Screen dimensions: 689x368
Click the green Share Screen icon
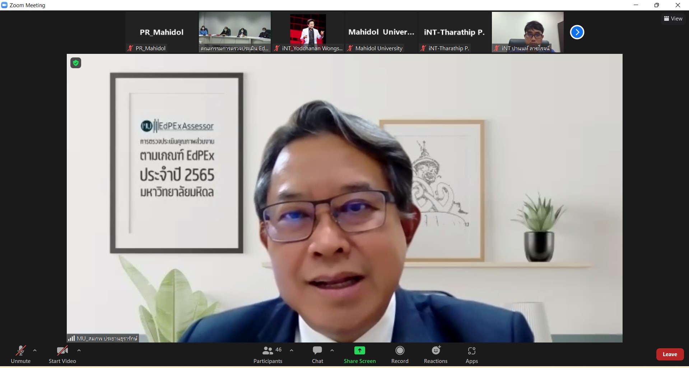pos(359,350)
